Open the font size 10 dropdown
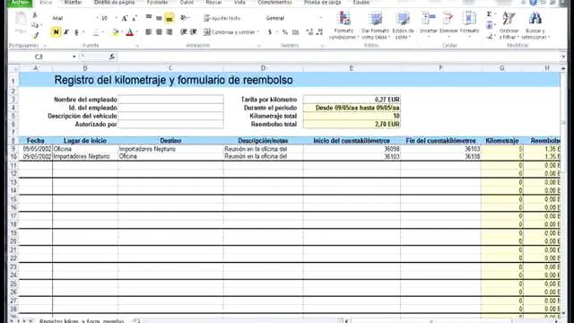Screen dimensions: 574x323 (116, 18)
